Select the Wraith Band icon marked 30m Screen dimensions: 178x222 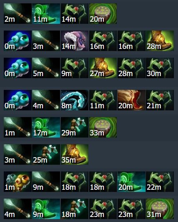[160, 68]
